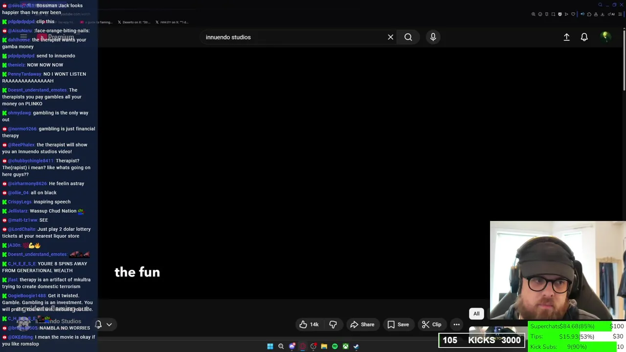The height and width of the screenshot is (352, 626).
Task: Open the account avatar menu
Action: (605, 37)
